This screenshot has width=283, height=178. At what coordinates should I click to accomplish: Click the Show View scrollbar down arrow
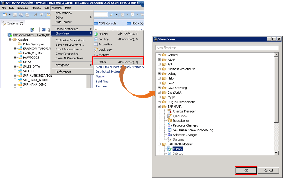[276, 153]
